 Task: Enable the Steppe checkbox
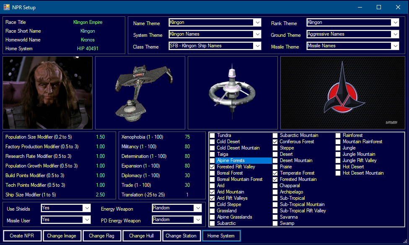[275, 148]
